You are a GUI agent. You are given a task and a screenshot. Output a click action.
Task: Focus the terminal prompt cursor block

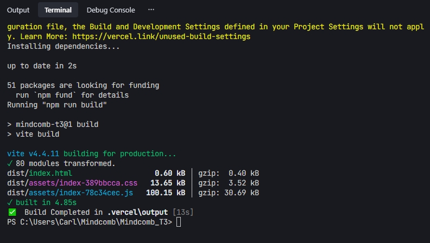click(179, 222)
